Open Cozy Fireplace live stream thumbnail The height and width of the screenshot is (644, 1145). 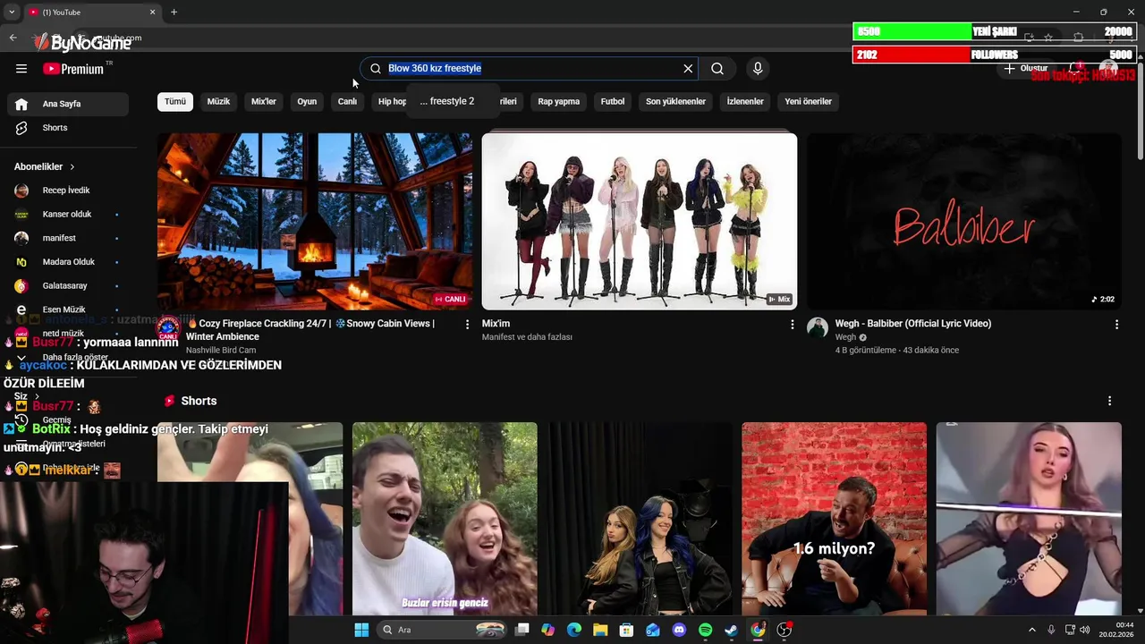tap(315, 221)
